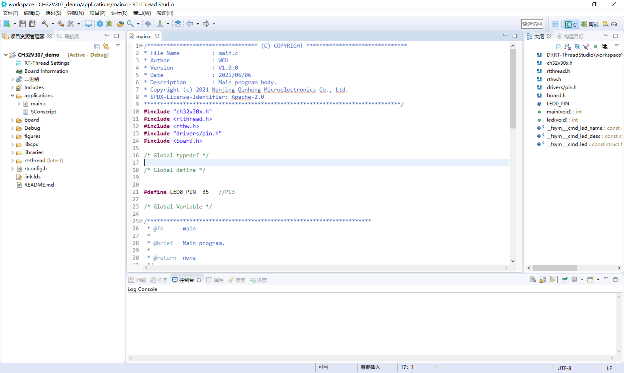
Task: Collapse the applications folder
Action: pyautogui.click(x=12, y=95)
